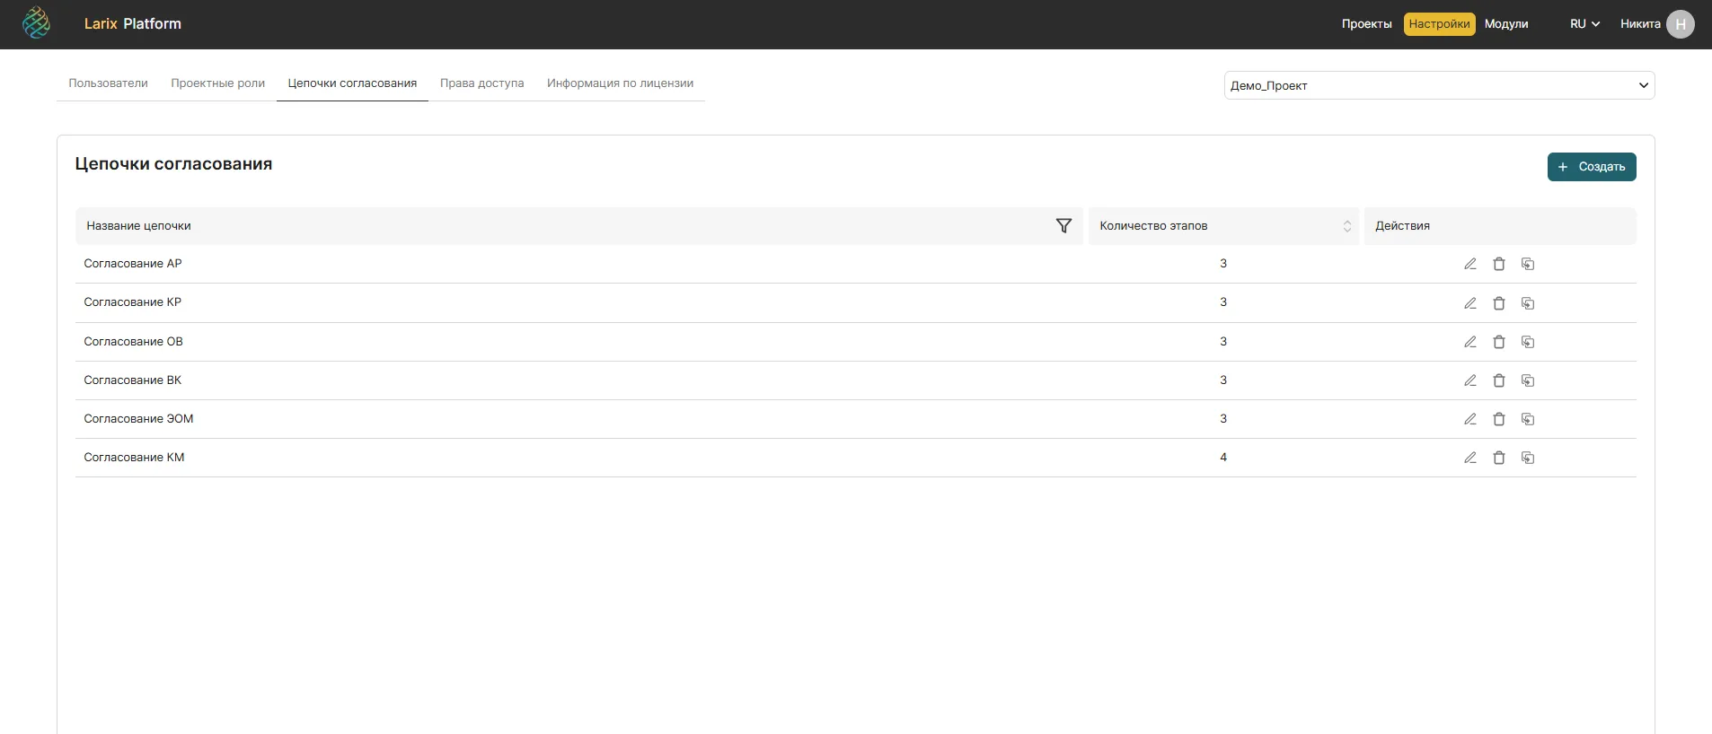Open Настройки in the top navigation
The height and width of the screenshot is (734, 1712).
click(x=1439, y=24)
